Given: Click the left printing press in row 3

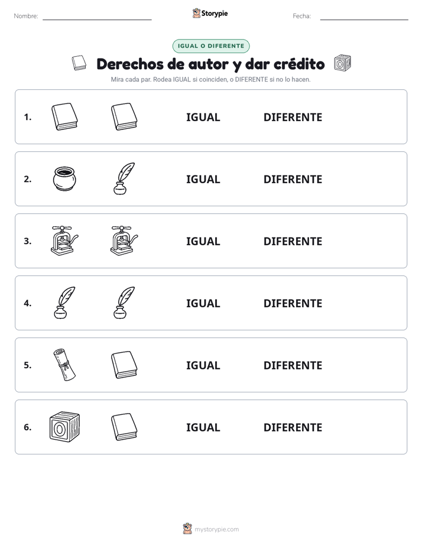Looking at the screenshot, I should click(x=64, y=240).
